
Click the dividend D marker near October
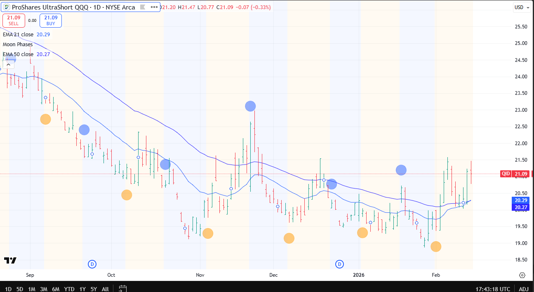click(x=92, y=264)
